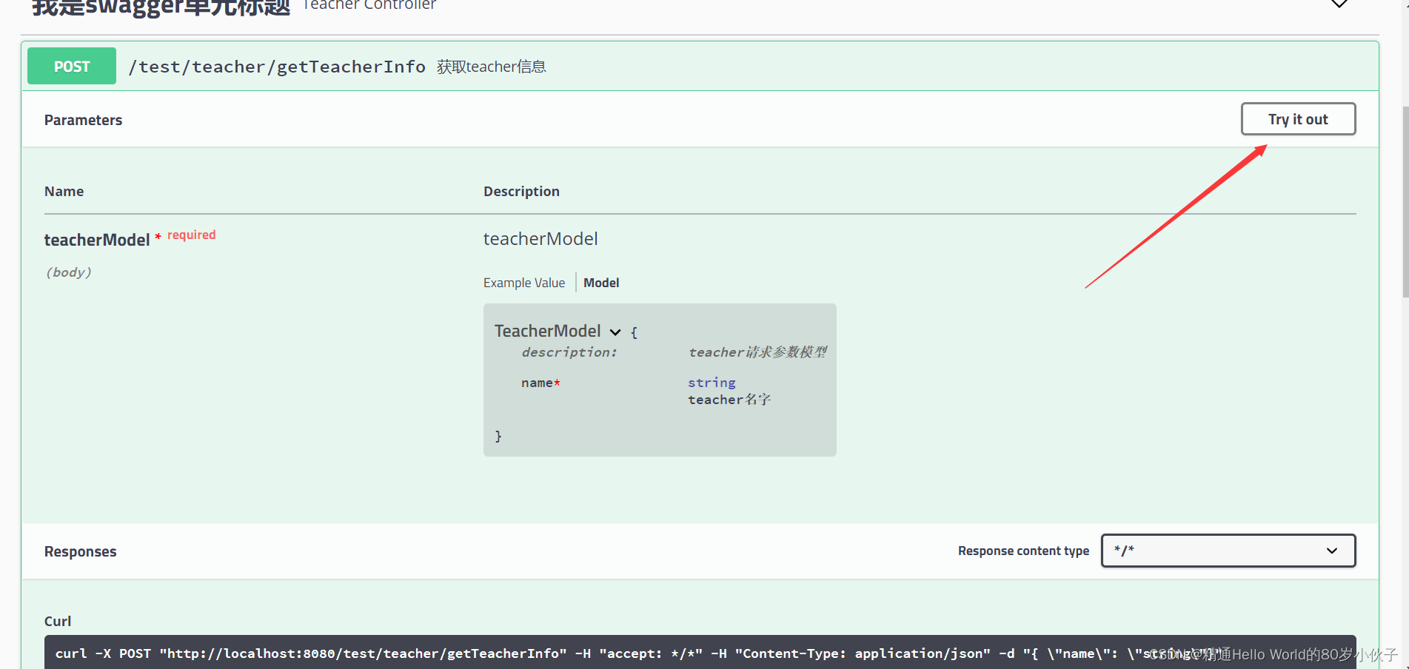
Task: Click the 'teacher名字' property description
Action: [729, 400]
